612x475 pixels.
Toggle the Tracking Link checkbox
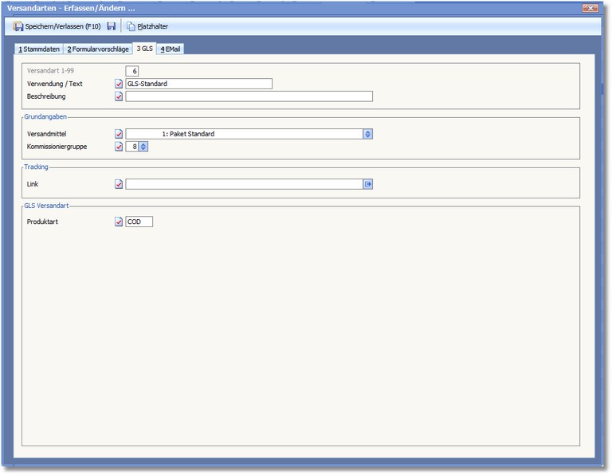pyautogui.click(x=120, y=184)
